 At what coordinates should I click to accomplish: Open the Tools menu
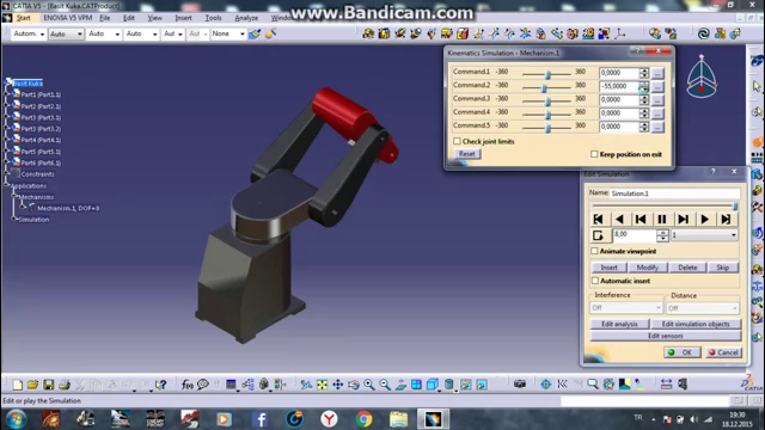213,18
